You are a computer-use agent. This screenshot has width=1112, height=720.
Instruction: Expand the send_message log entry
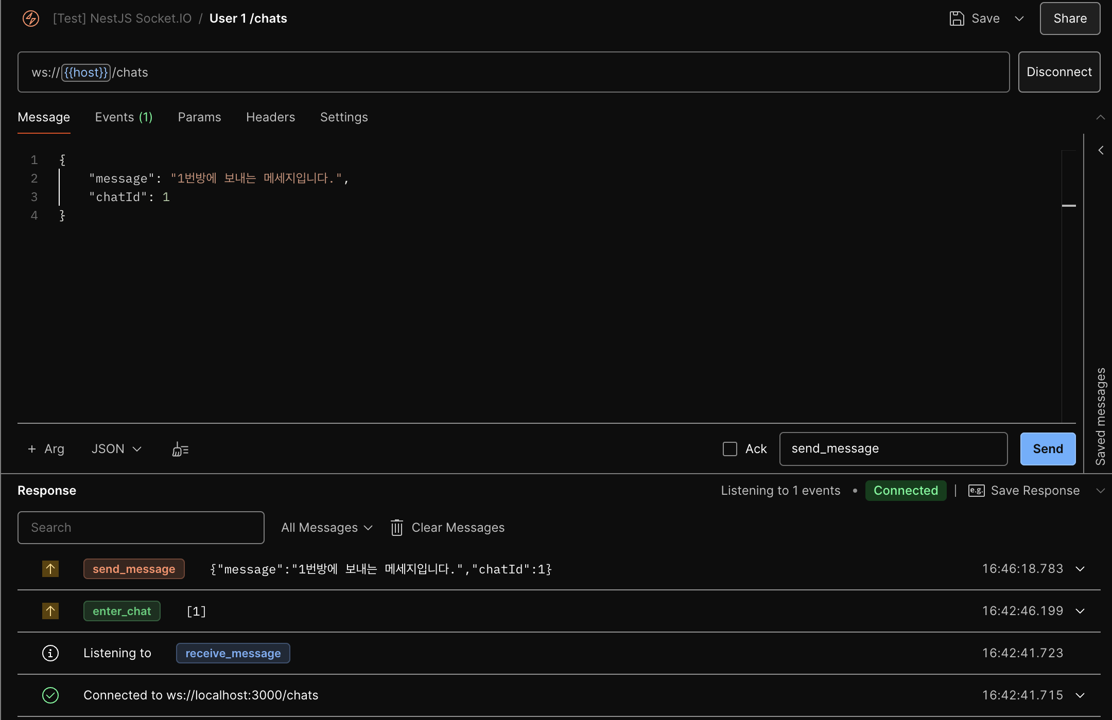(1080, 569)
